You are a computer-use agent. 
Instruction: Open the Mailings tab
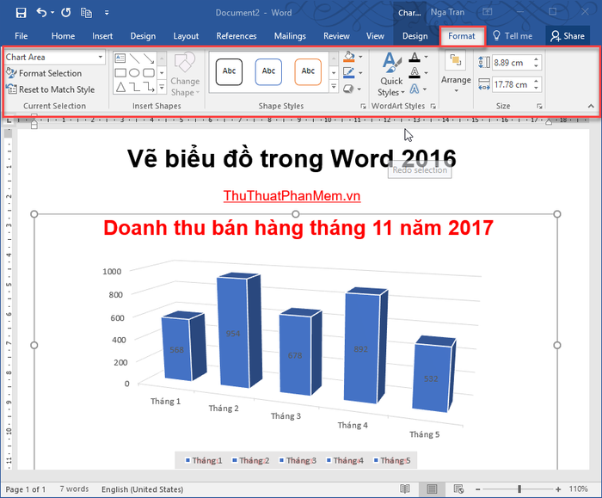290,36
